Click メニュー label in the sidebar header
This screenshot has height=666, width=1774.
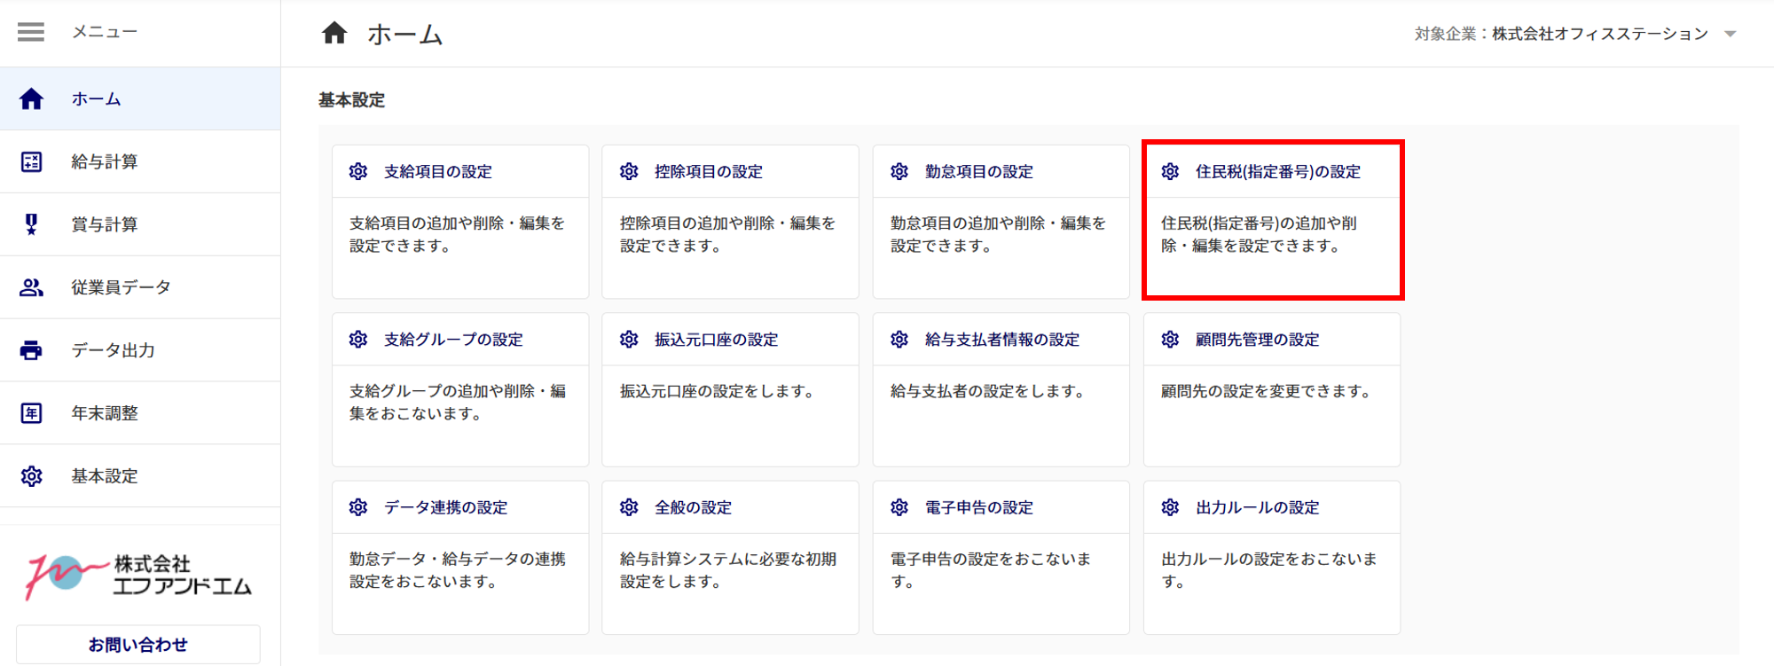[105, 32]
